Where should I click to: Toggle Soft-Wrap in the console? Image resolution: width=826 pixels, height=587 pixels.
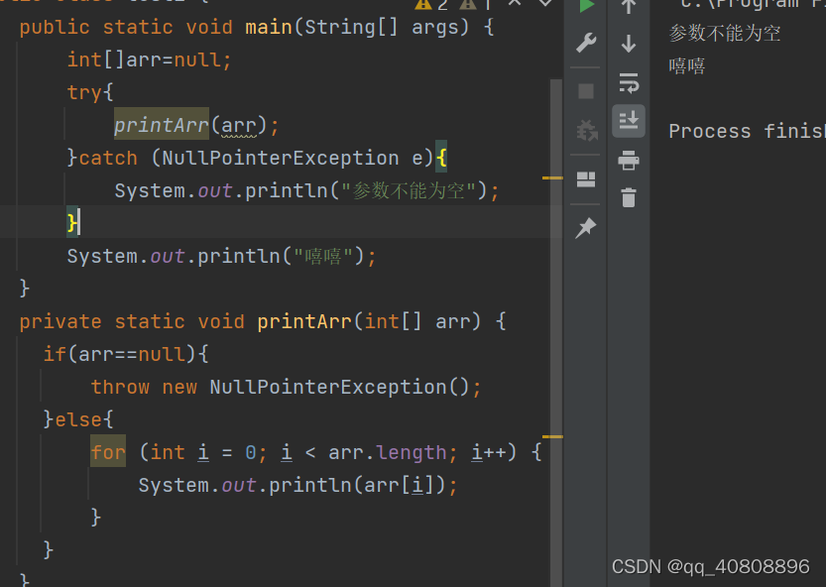pos(629,82)
